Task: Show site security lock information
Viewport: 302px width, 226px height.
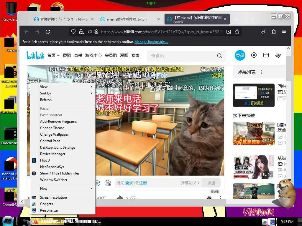Action: [x=81, y=32]
